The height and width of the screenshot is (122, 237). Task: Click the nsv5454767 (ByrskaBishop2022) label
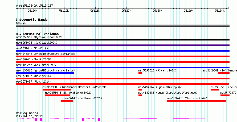click(161, 87)
